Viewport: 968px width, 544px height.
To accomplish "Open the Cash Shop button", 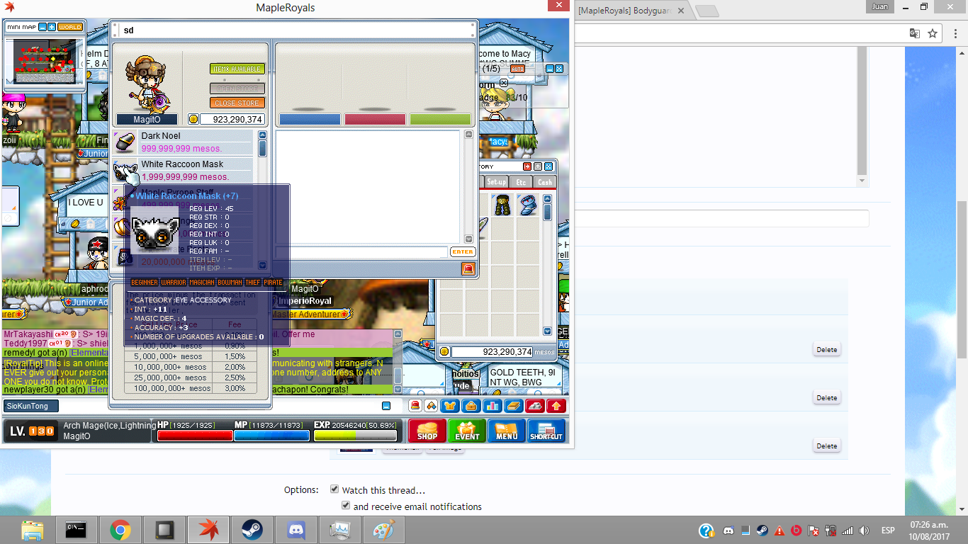I will 427,431.
